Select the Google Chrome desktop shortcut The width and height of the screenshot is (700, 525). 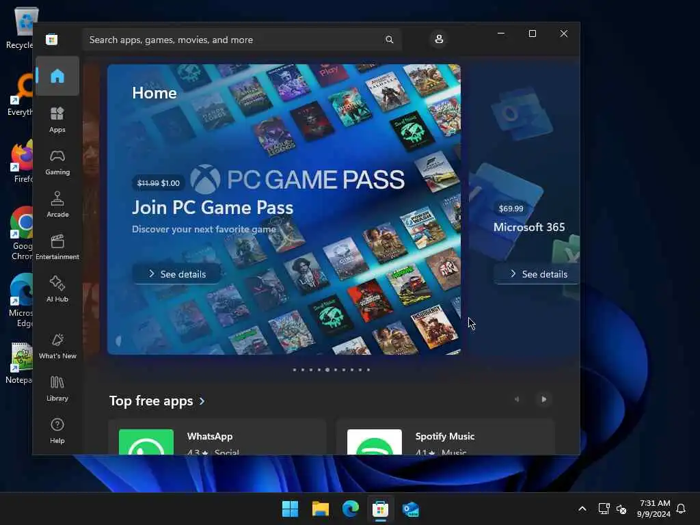[21, 234]
